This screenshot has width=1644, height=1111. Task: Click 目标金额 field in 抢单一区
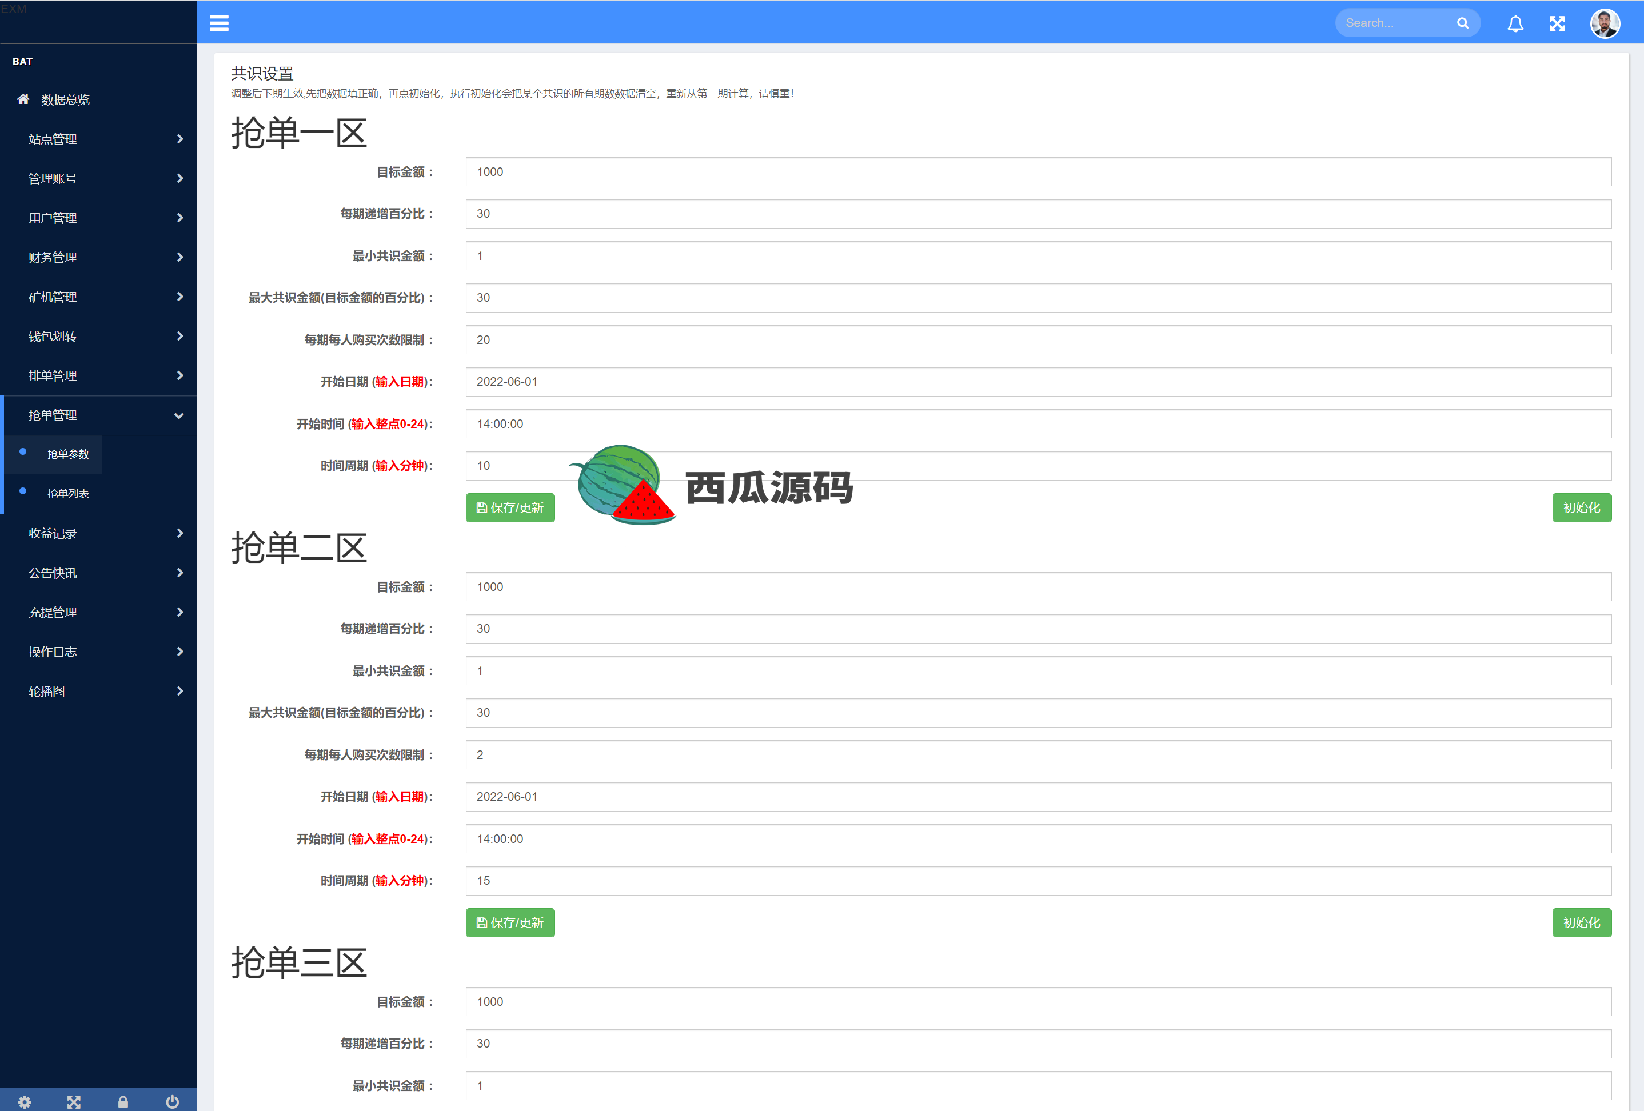pos(1038,172)
